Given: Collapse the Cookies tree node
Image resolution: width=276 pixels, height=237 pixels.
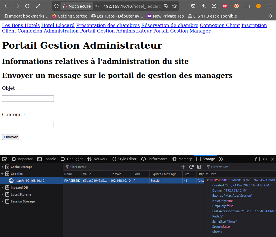Looking at the screenshot, I should 3,174.
